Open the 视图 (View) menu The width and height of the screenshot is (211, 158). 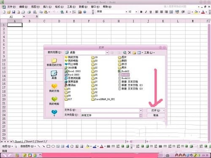[x=35, y=7]
